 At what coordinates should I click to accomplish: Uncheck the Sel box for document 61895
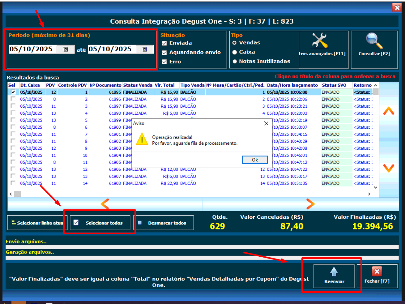tap(13, 92)
